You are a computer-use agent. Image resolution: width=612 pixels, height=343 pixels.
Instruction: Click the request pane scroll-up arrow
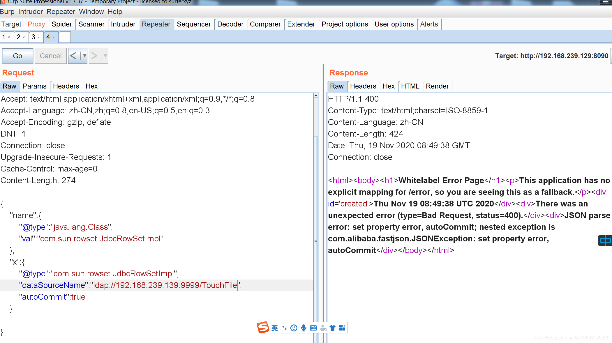(x=316, y=96)
